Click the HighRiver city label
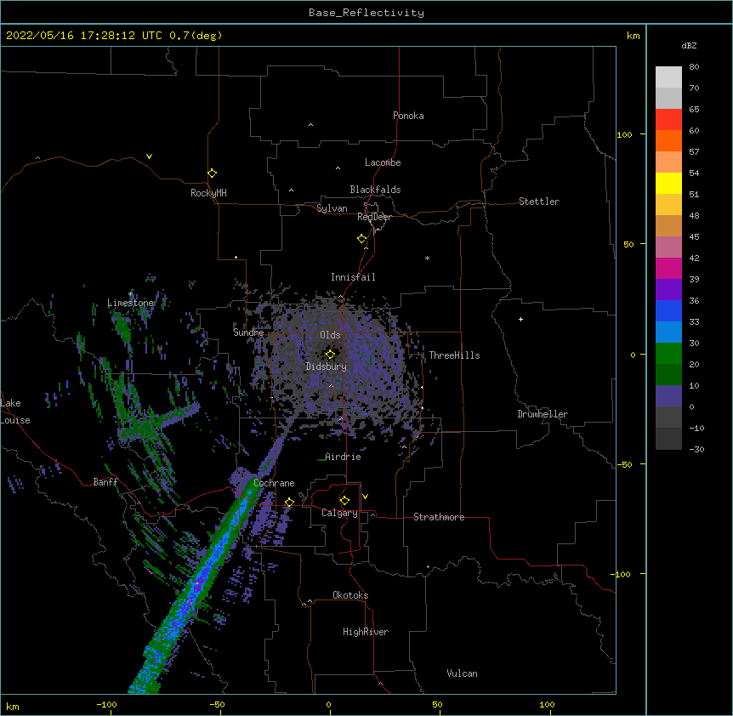 coord(366,632)
